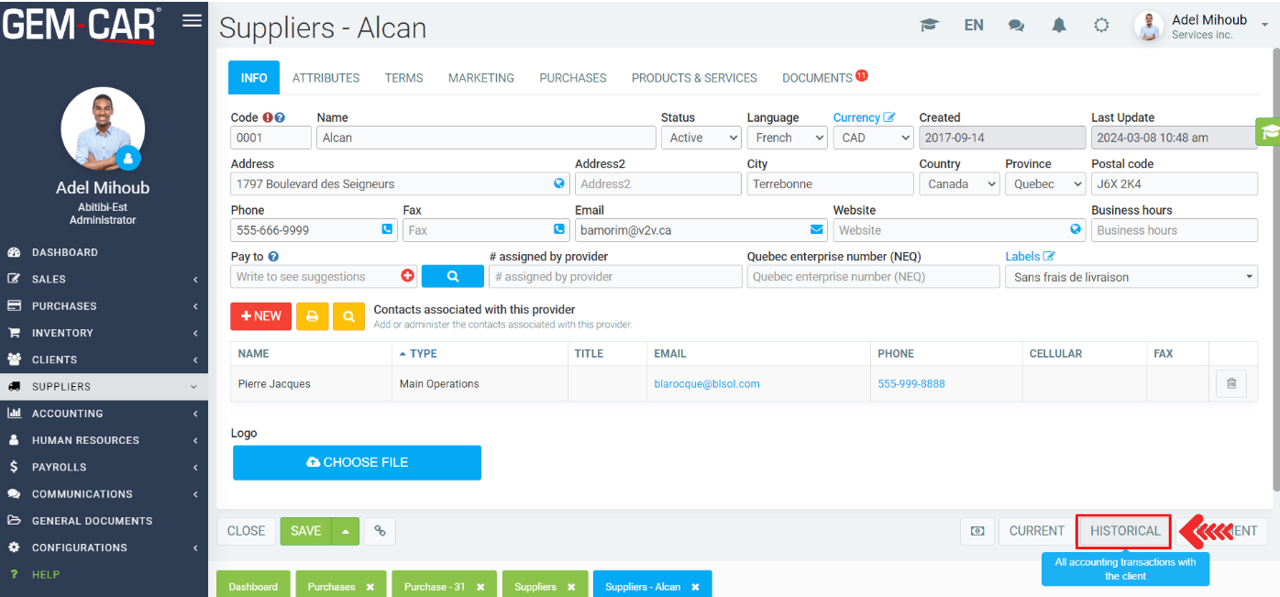1280x597 pixels.
Task: Open the Status dropdown
Action: click(701, 138)
